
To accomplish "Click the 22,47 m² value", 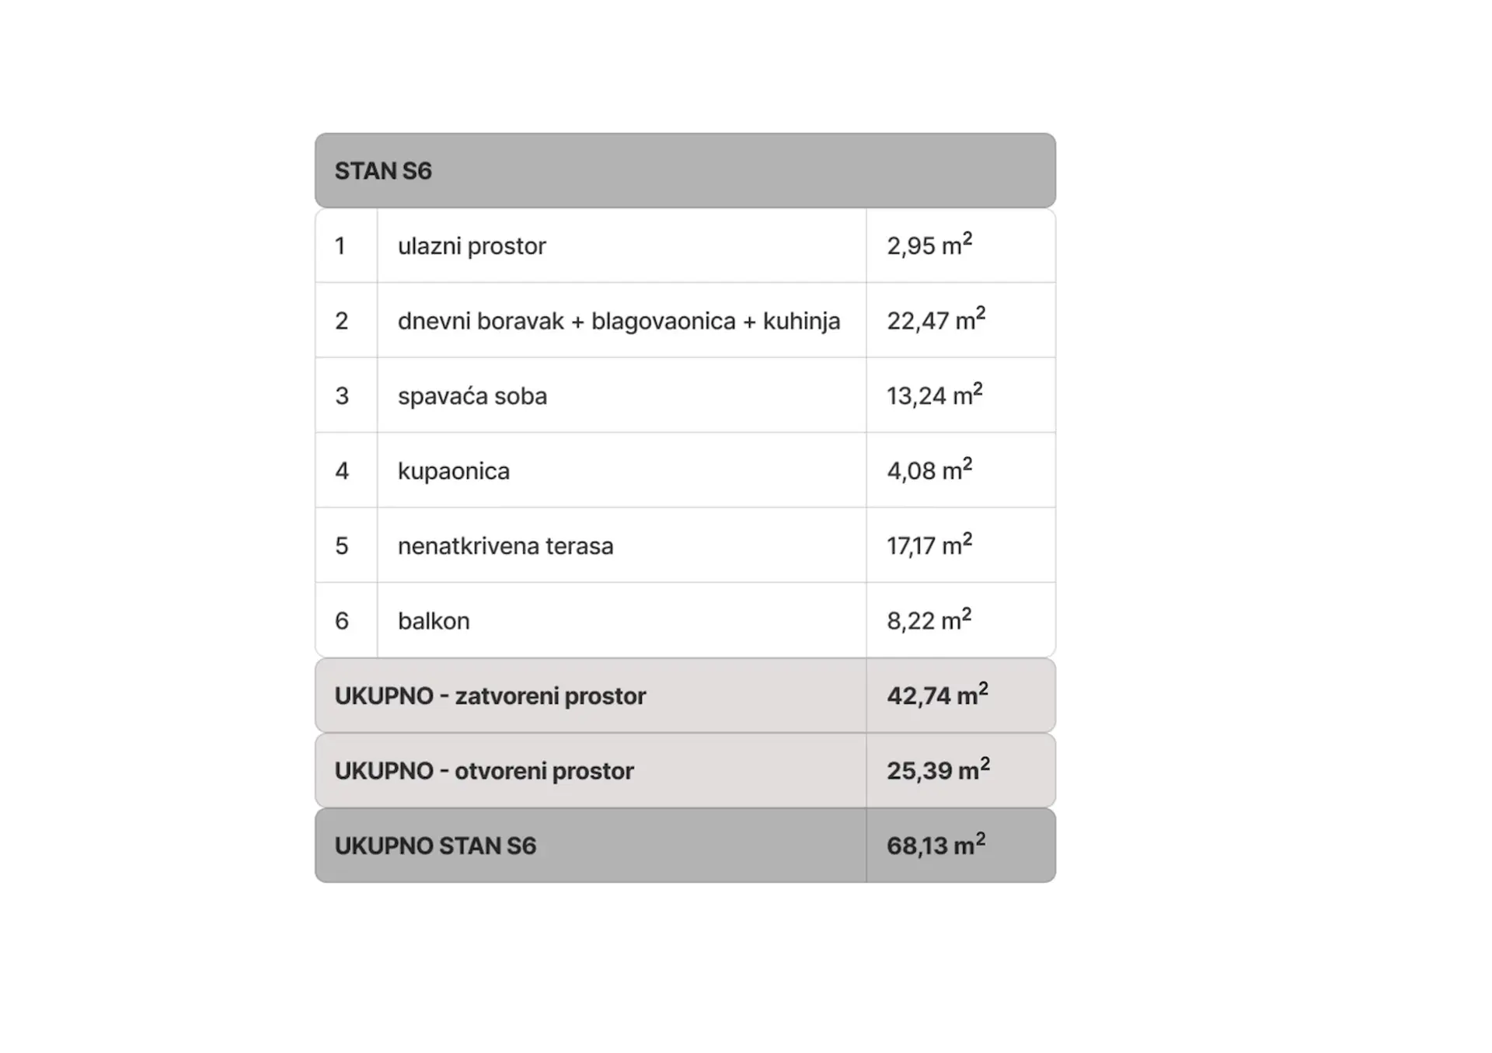I will pos(936,319).
